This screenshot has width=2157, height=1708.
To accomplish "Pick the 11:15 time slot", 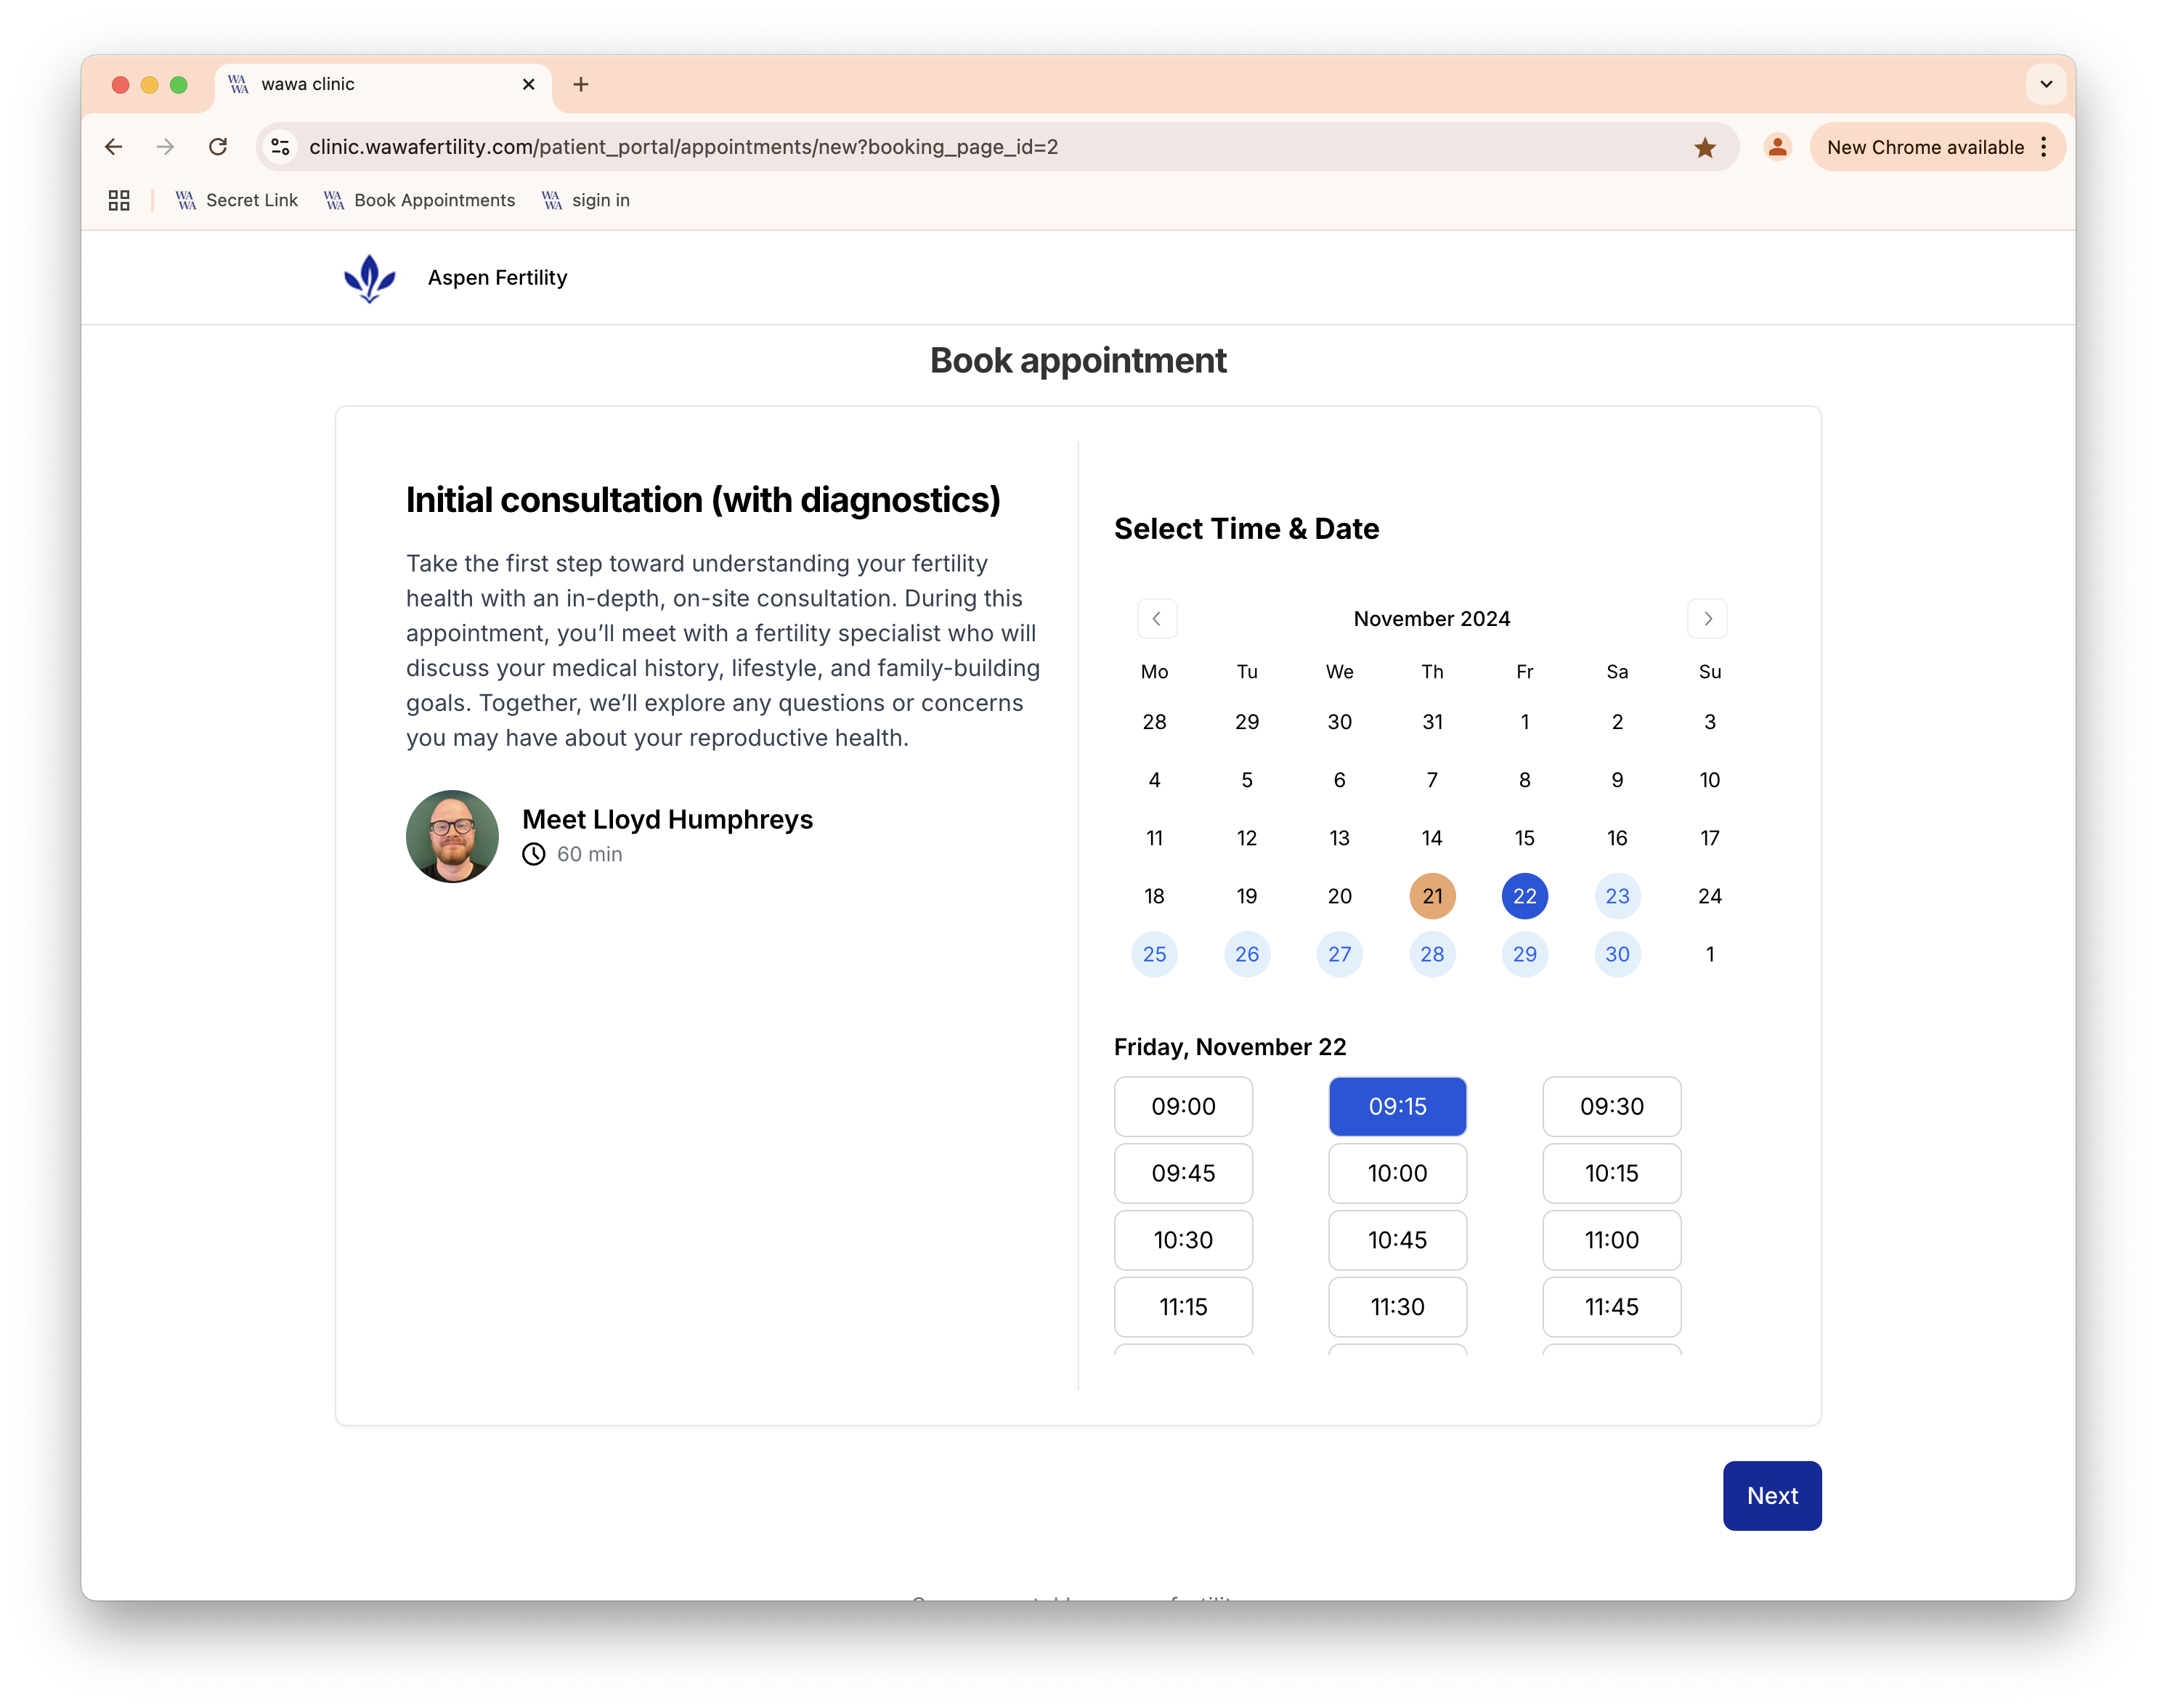I will [1183, 1307].
